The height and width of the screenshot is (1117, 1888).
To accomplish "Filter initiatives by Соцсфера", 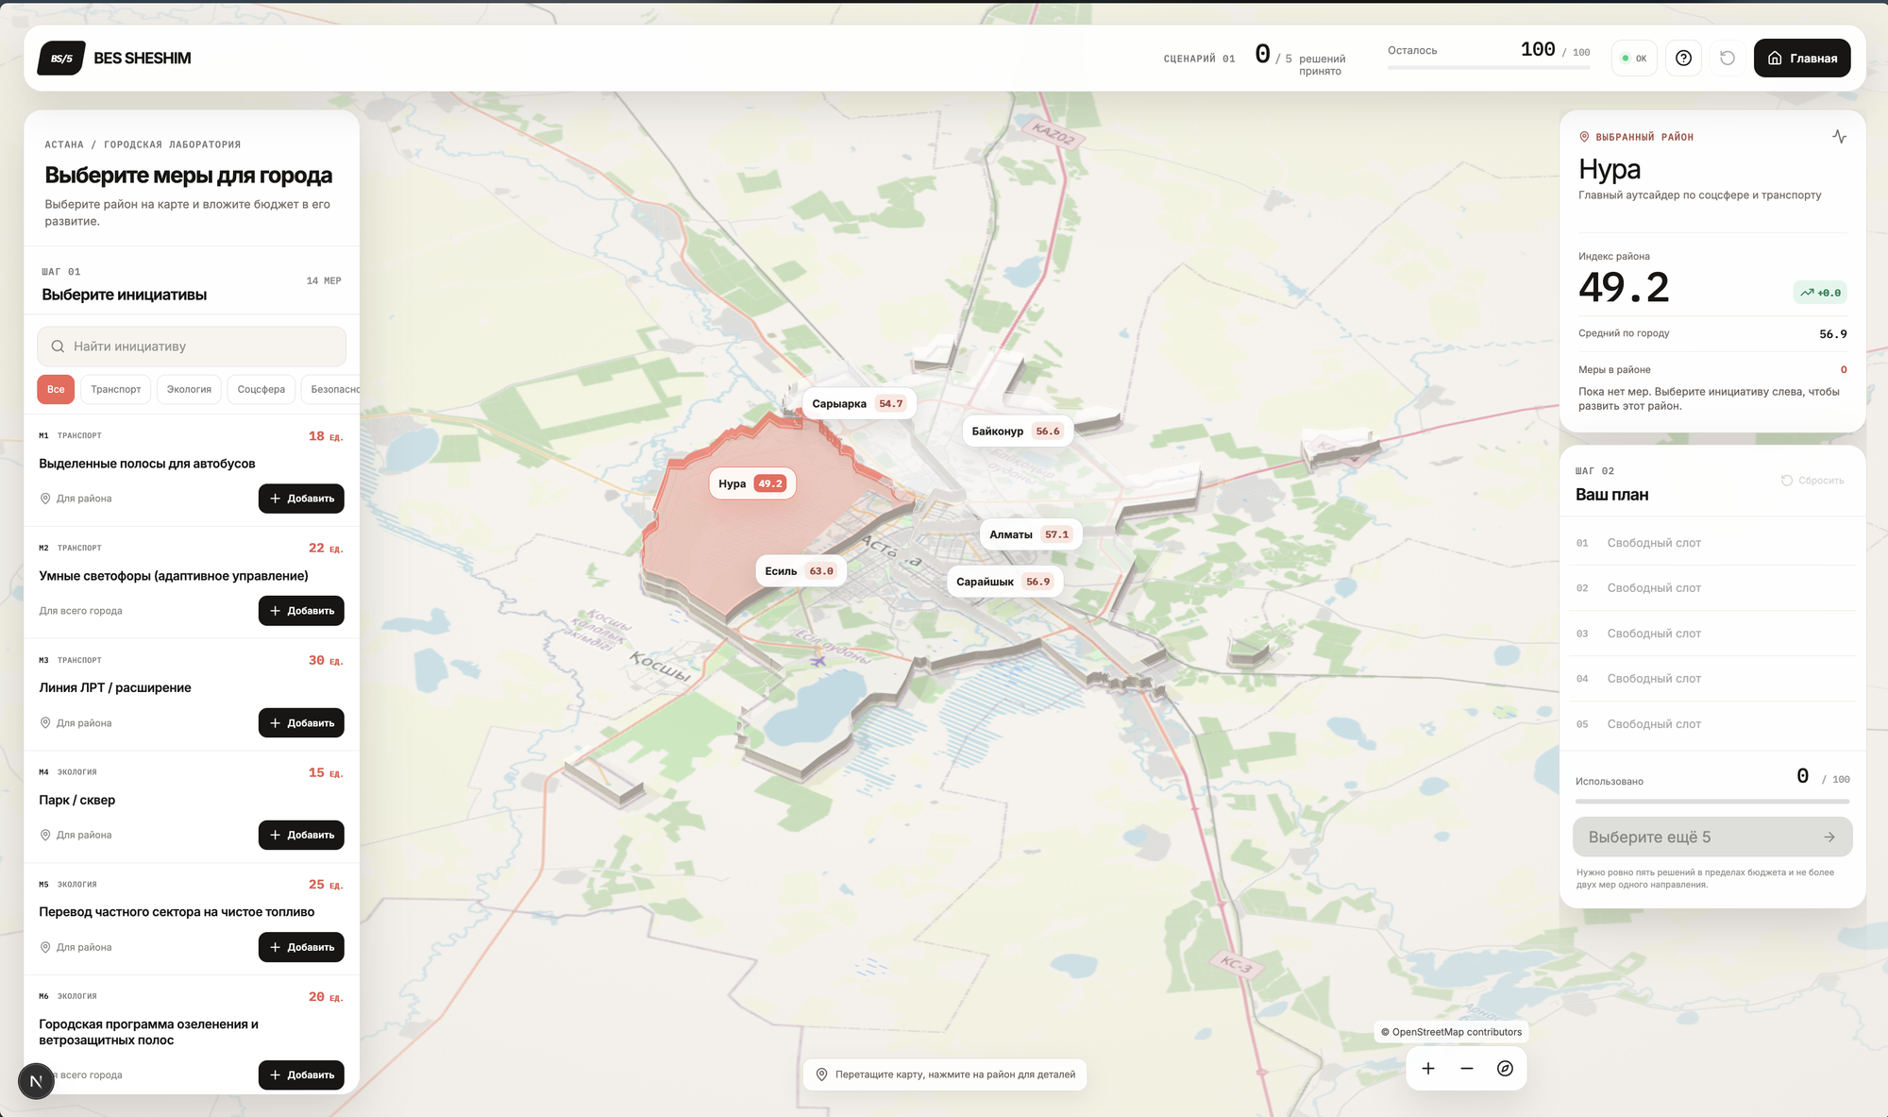I will point(261,389).
